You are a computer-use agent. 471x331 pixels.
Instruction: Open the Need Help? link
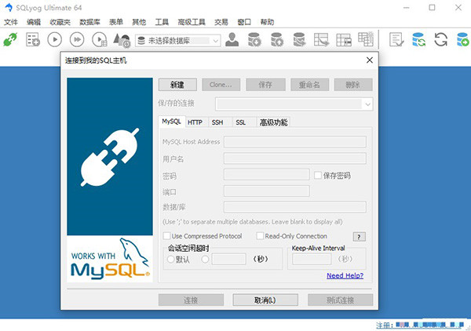[345, 275]
